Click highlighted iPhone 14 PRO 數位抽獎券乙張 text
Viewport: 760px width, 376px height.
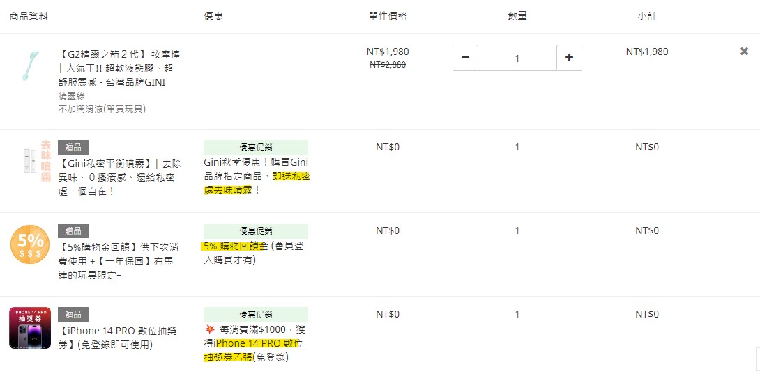(x=254, y=351)
